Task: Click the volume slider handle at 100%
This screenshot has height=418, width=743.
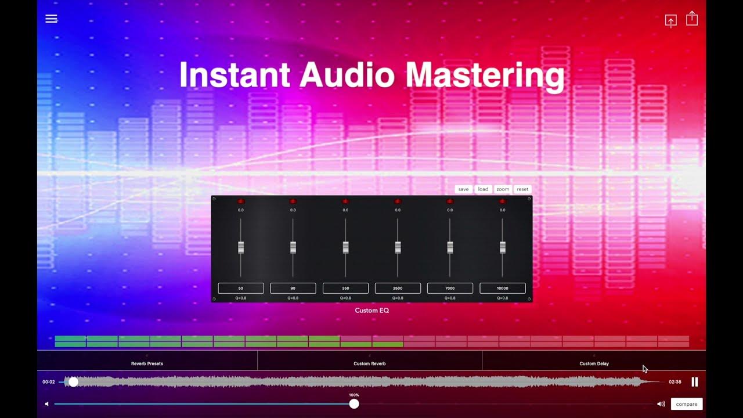Action: [x=354, y=404]
